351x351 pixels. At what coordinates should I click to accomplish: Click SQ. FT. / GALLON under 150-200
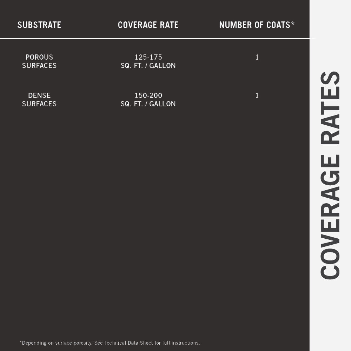click(x=148, y=104)
